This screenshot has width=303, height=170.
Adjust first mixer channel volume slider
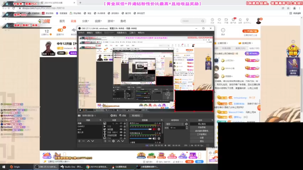141,129
